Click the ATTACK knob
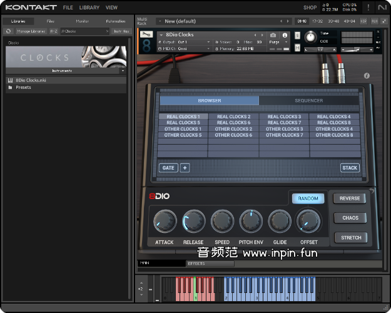 pos(165,221)
